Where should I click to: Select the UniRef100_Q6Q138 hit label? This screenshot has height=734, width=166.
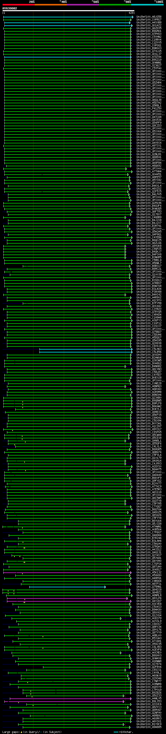(x=149, y=100)
